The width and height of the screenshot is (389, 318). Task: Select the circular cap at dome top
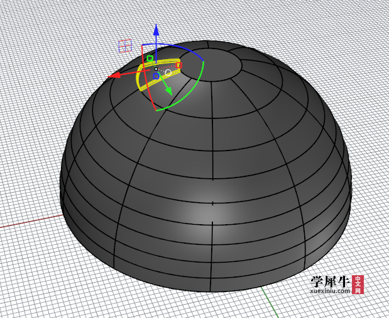click(211, 64)
